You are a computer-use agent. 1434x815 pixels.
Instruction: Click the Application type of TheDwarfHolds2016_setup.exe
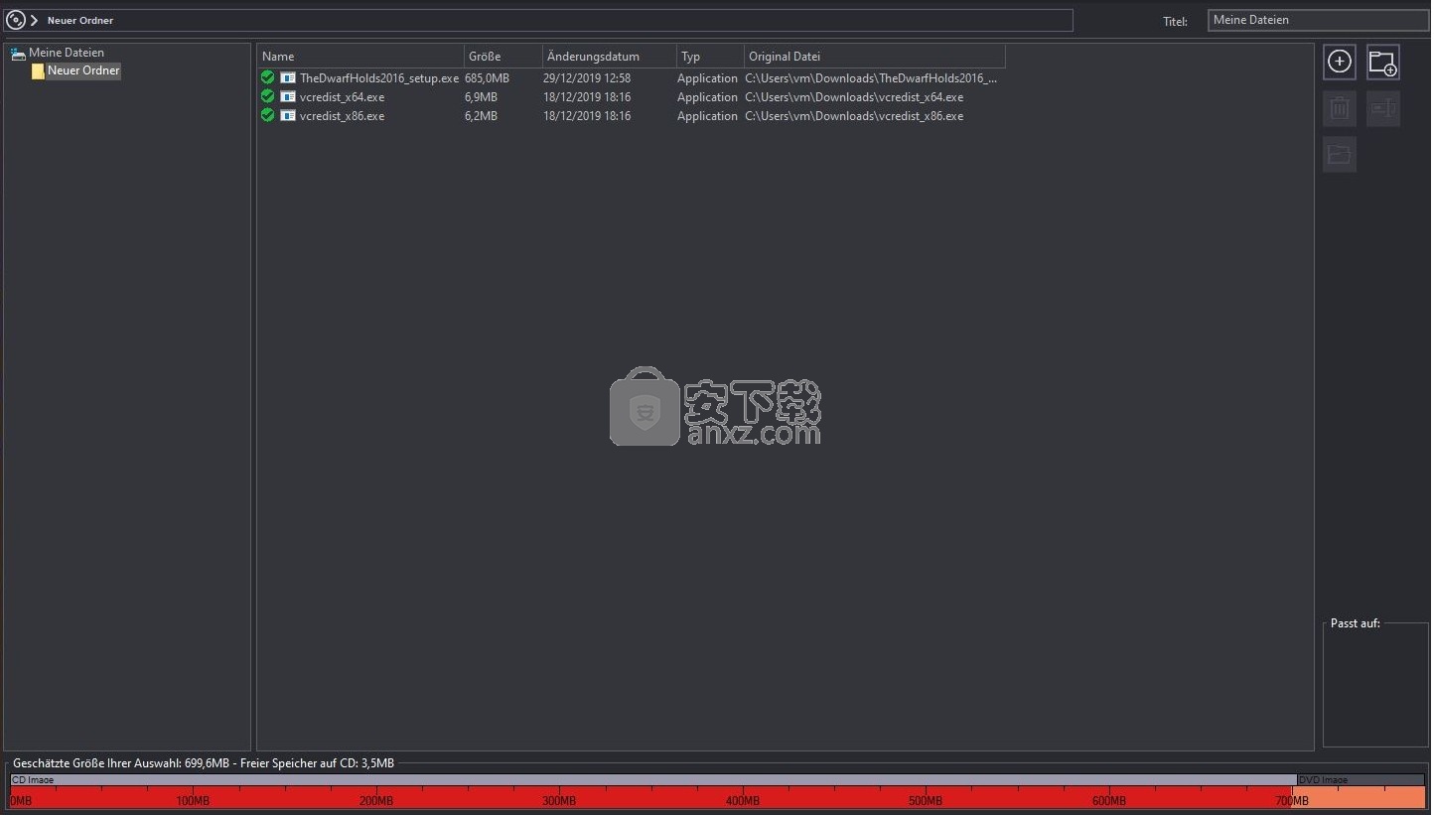707,78
